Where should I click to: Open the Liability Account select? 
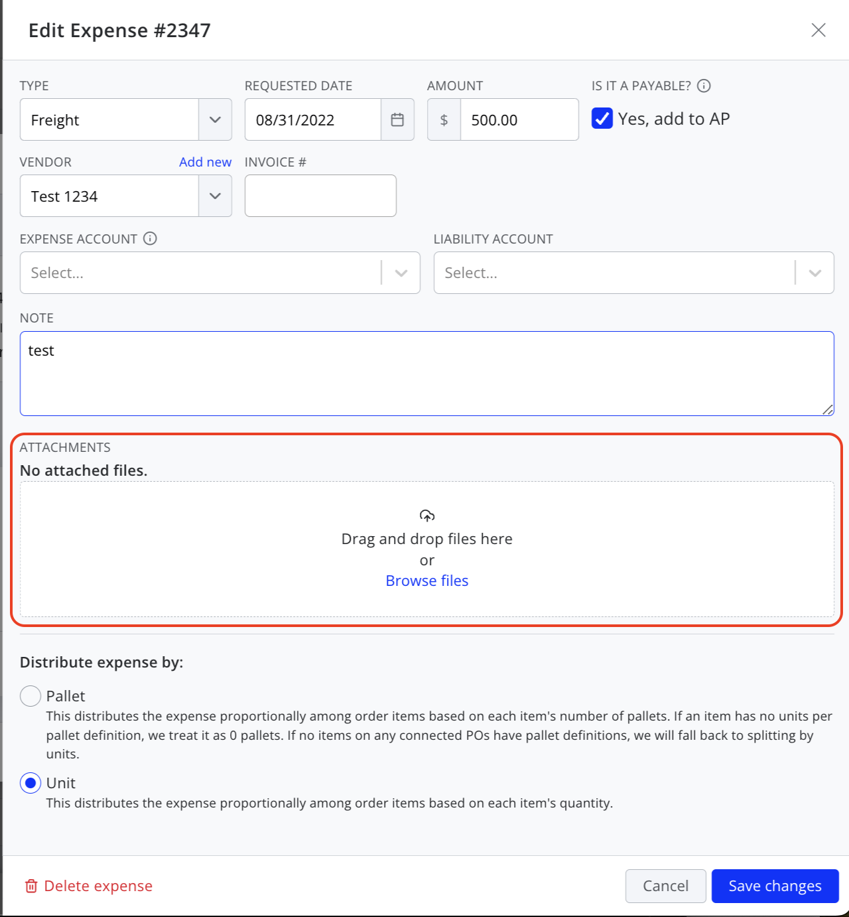[x=634, y=273]
